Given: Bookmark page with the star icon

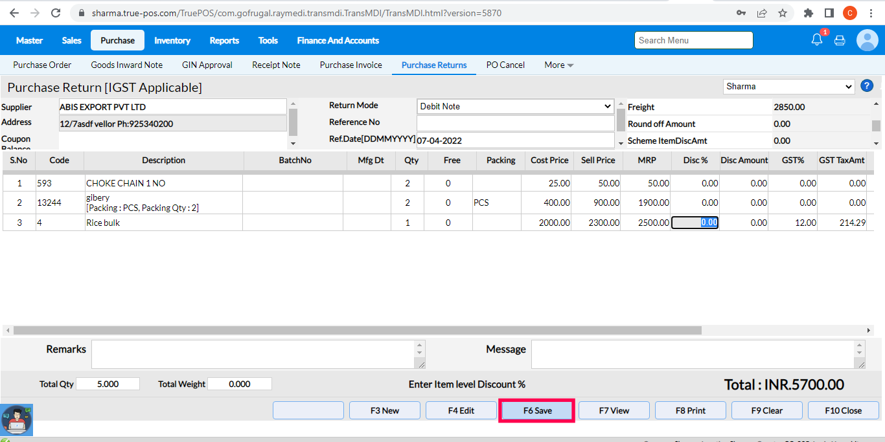Looking at the screenshot, I should (x=782, y=13).
